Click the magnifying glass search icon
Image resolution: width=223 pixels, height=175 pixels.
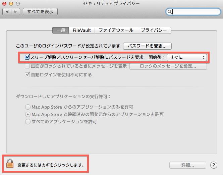pyautogui.click(x=170, y=12)
